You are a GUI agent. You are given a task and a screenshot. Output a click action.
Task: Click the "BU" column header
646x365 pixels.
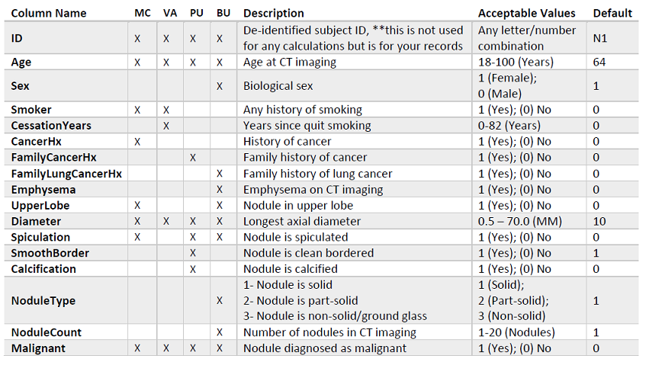click(220, 13)
